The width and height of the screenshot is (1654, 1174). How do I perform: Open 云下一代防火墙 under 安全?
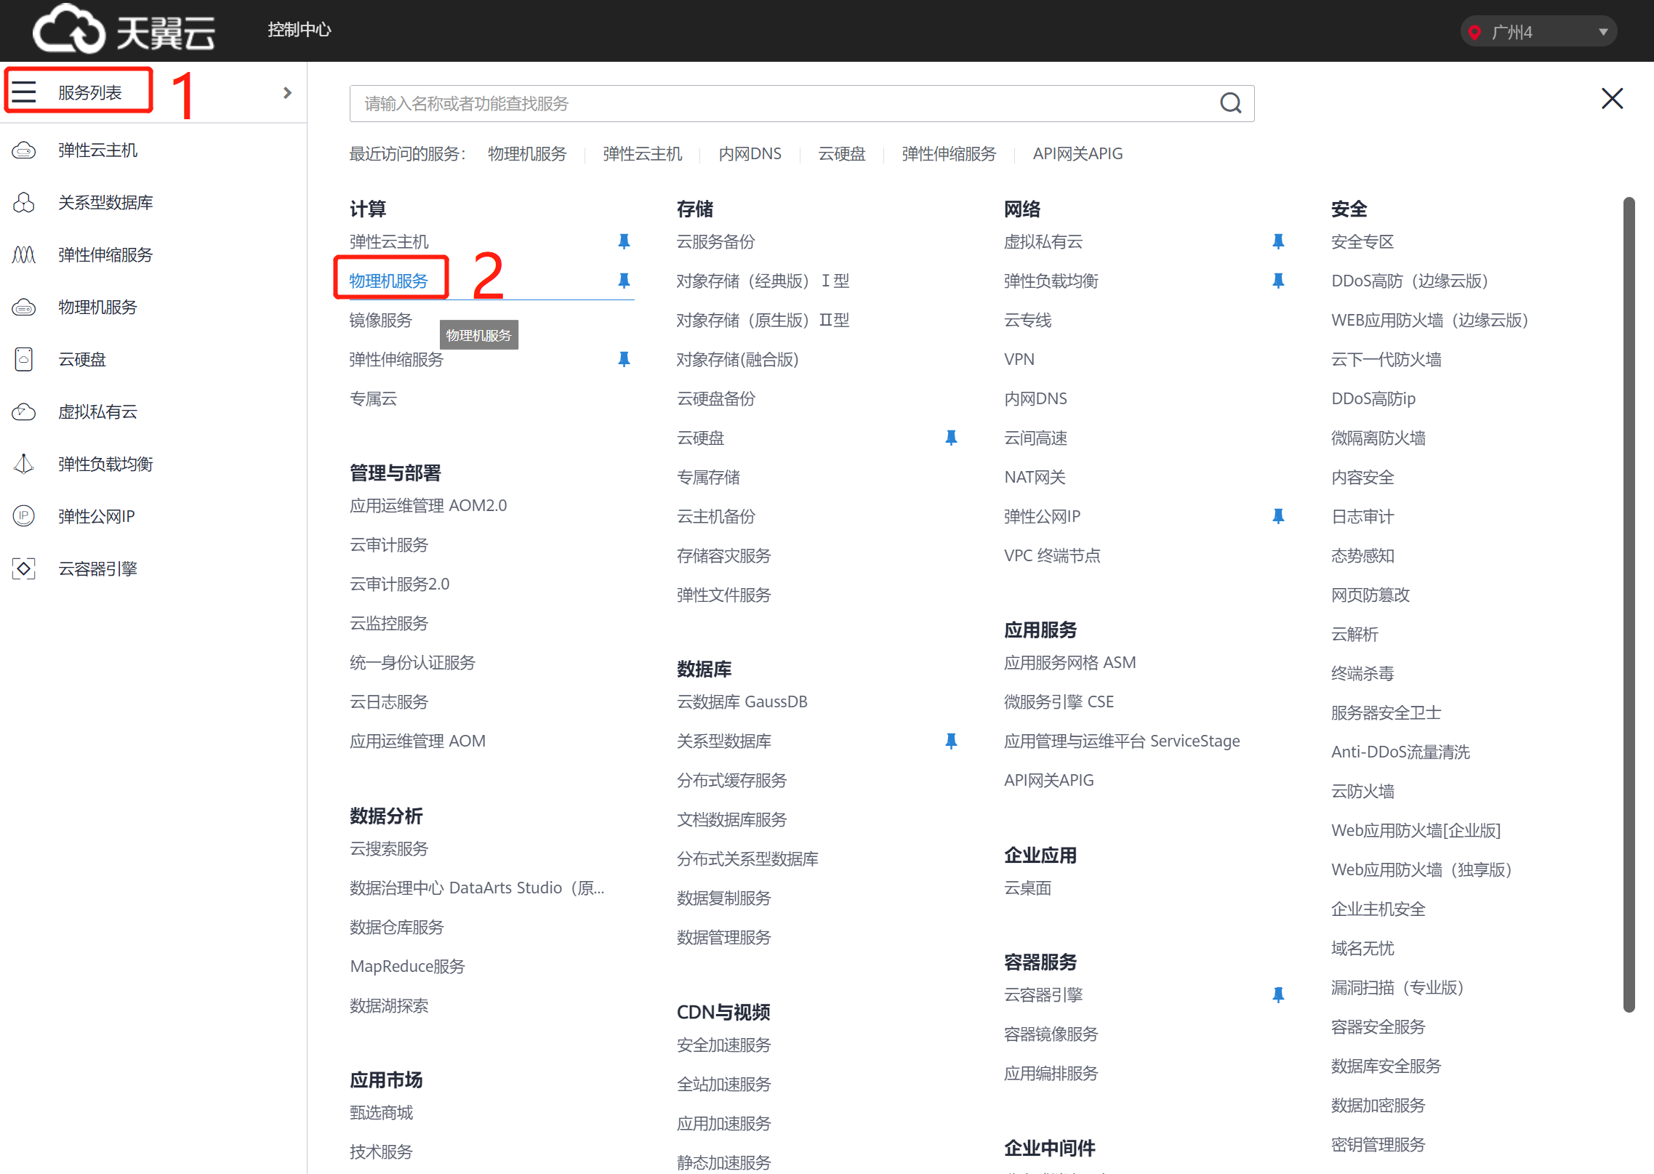1386,359
